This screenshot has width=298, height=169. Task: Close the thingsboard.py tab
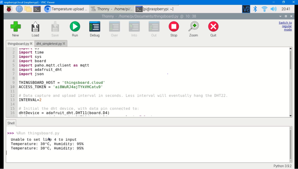click(31, 43)
